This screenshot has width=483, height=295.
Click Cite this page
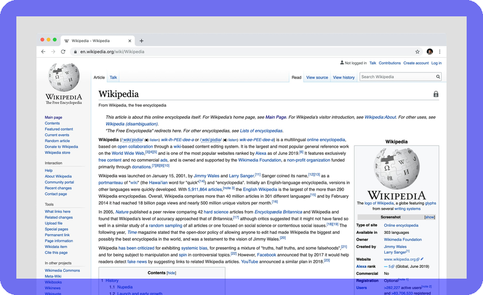click(56, 252)
